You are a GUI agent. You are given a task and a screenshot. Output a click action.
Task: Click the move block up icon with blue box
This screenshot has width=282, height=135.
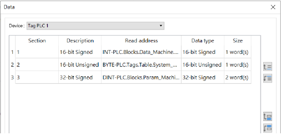pyautogui.click(x=267, y=117)
